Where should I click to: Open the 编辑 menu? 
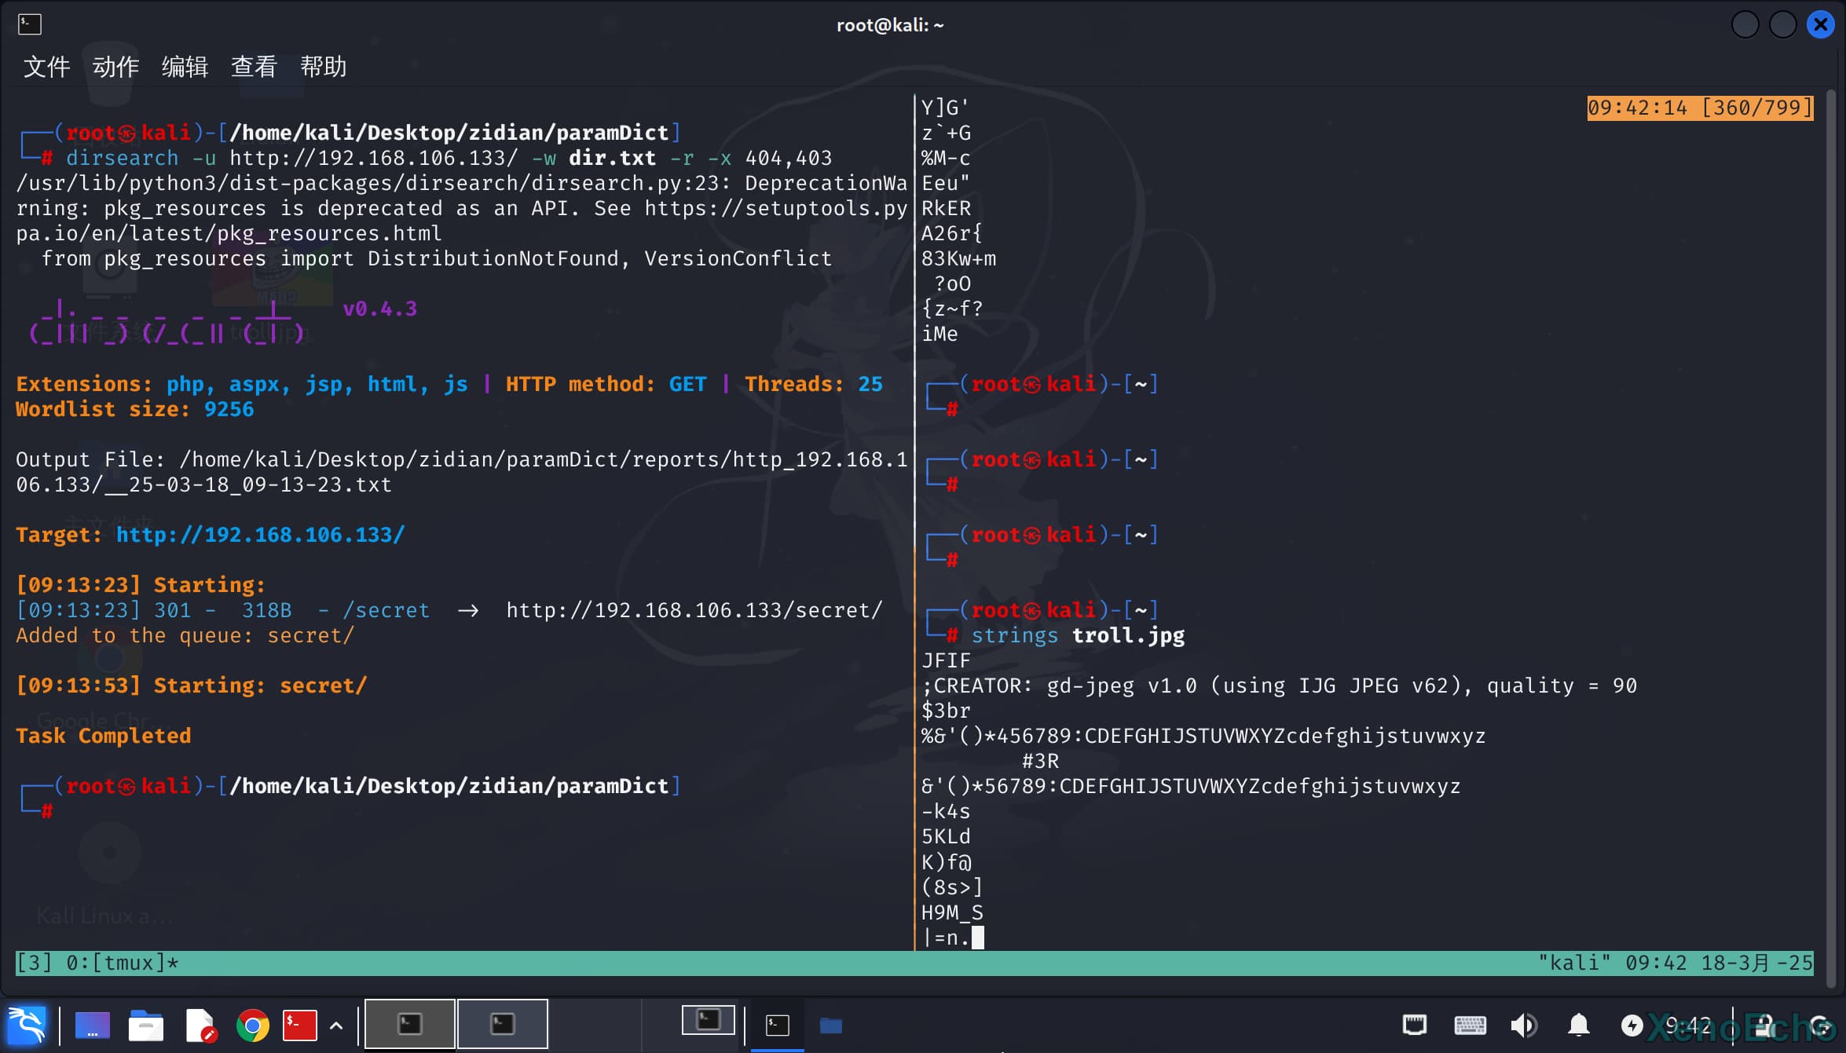click(x=185, y=67)
